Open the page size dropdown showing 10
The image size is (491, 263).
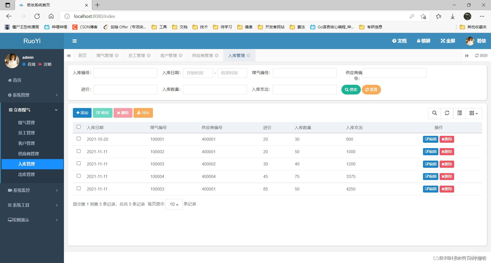pos(174,204)
